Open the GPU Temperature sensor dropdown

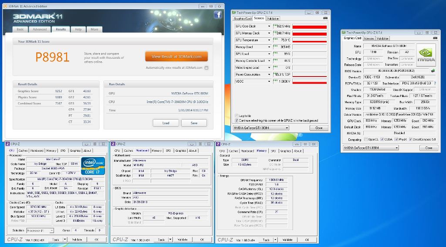click(x=269, y=40)
